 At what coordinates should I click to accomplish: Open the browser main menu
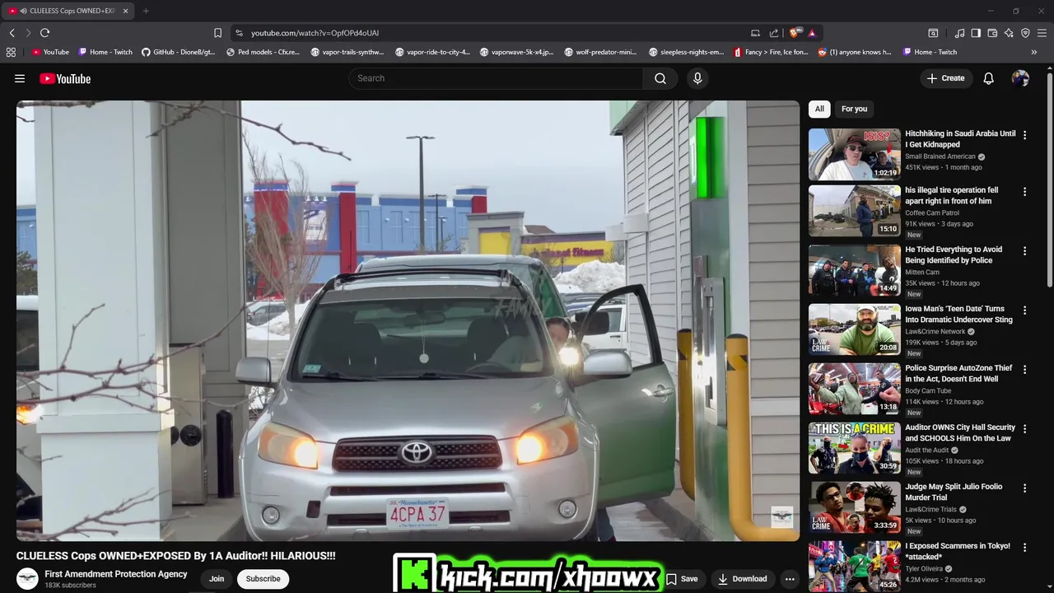tap(1042, 33)
